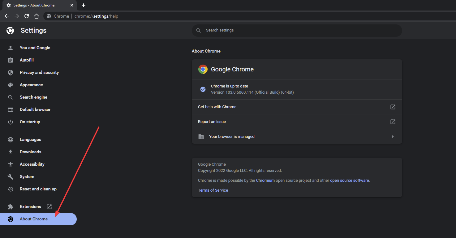
Task: Click the blue checkmark update status icon
Action: point(203,89)
